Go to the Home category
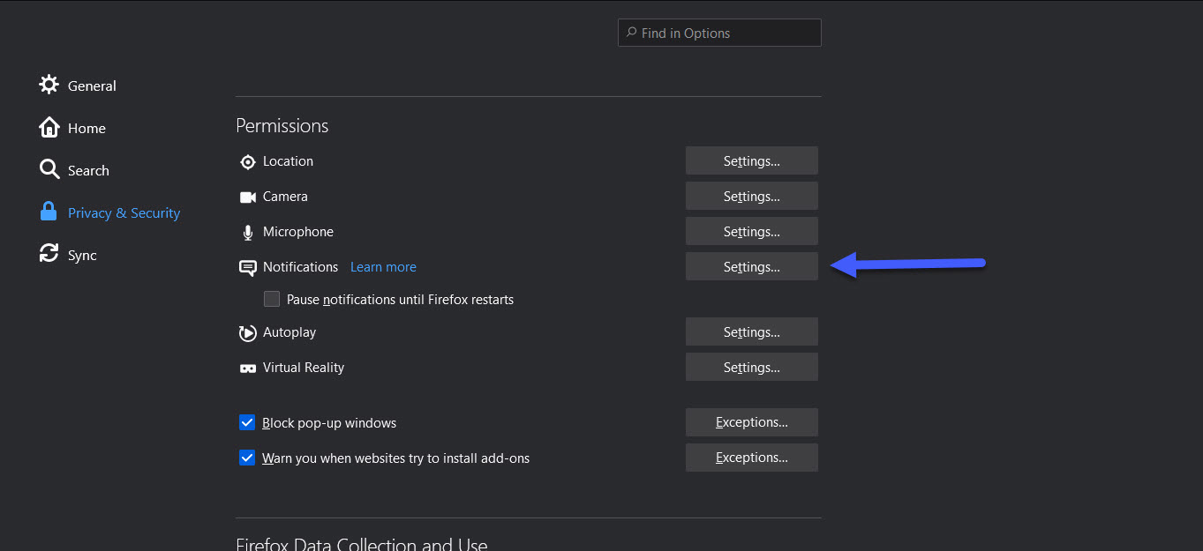The height and width of the screenshot is (551, 1203). (x=86, y=128)
